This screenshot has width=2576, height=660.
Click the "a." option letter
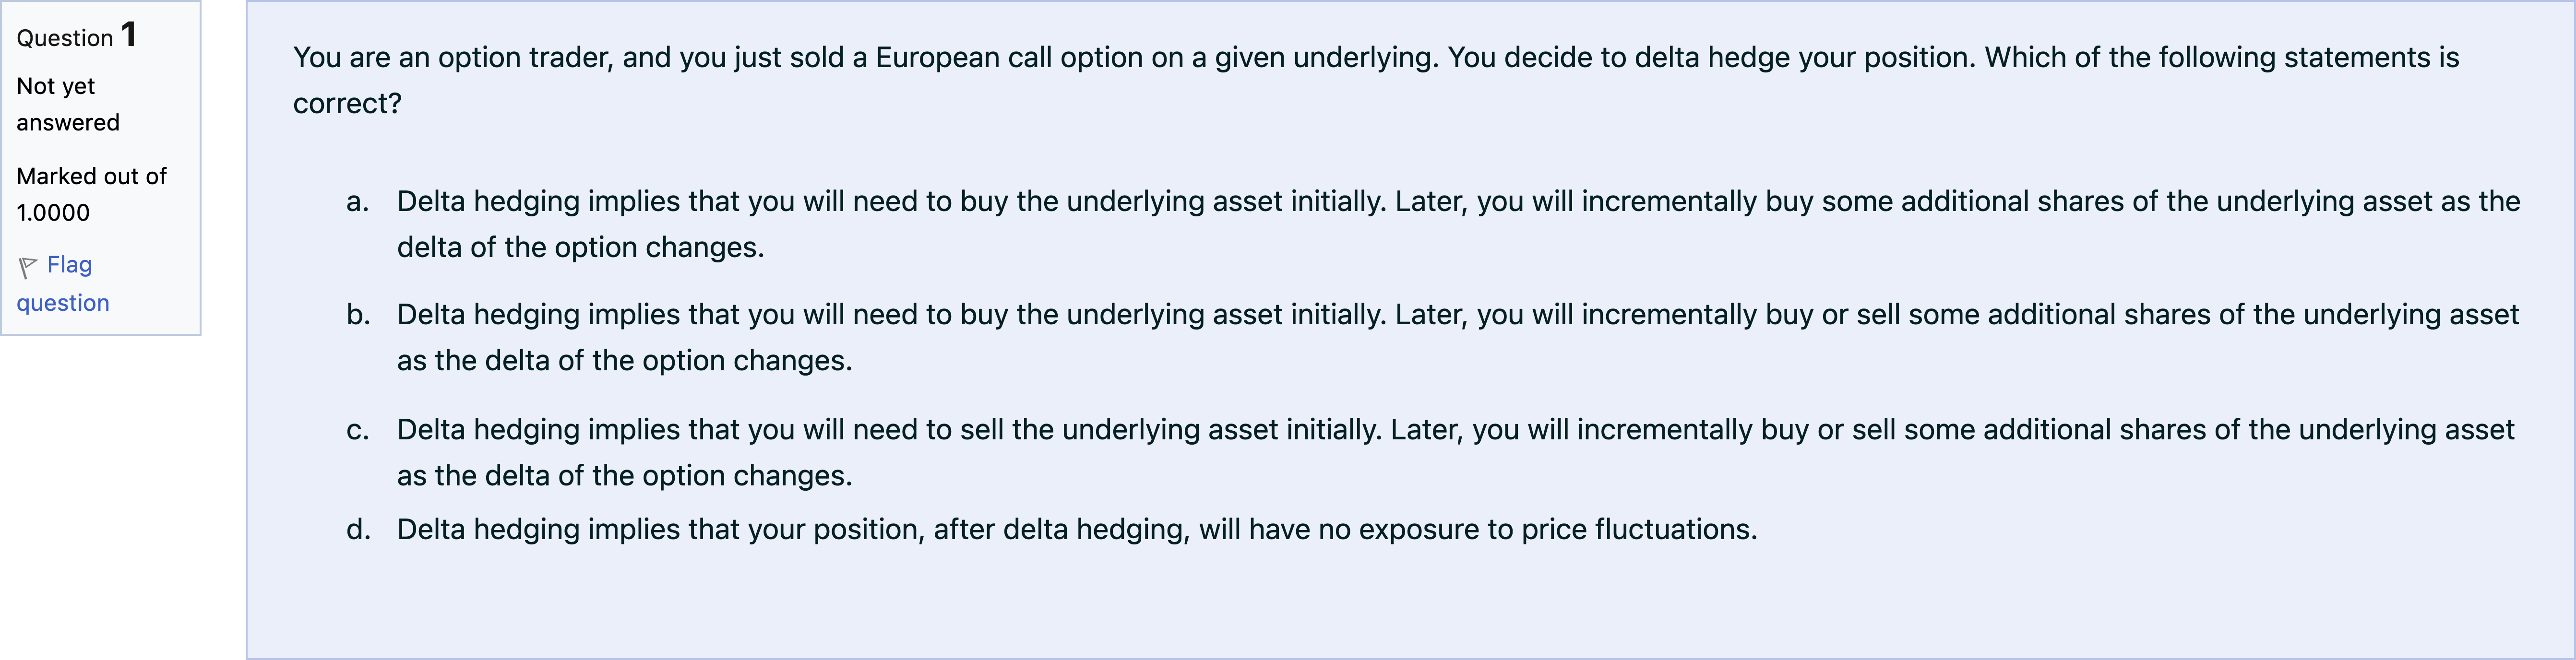[x=357, y=202]
